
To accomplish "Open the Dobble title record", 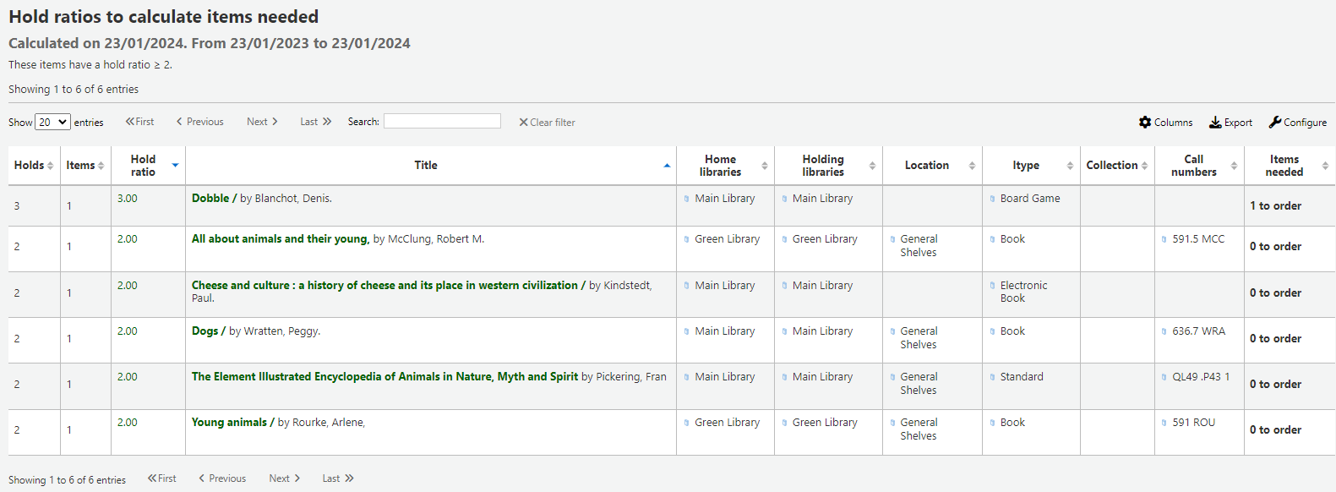I will click(210, 199).
